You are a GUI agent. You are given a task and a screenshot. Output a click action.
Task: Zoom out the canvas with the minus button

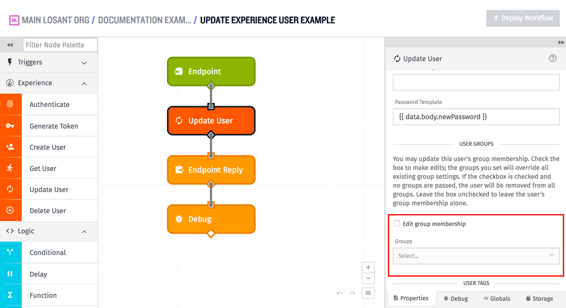pyautogui.click(x=368, y=279)
